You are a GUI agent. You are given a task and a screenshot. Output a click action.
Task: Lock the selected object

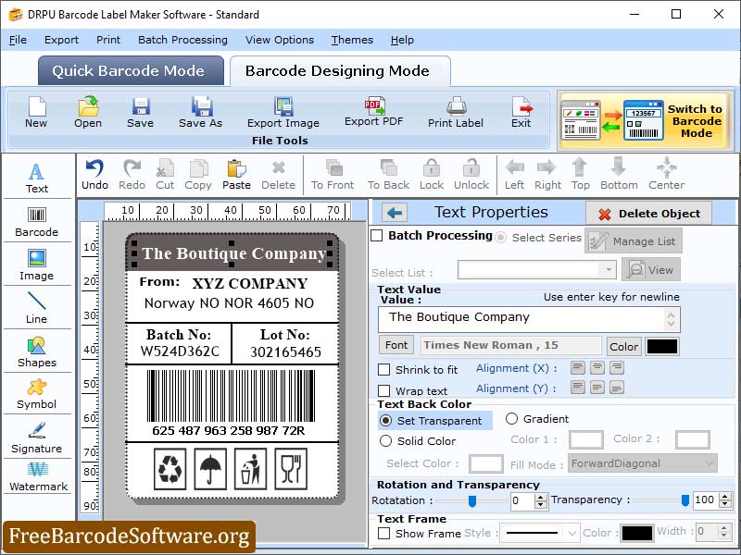click(430, 174)
